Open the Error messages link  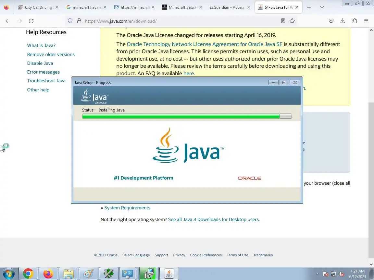tap(44, 72)
